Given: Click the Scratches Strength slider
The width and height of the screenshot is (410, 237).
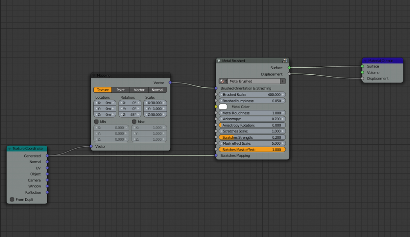Looking at the screenshot, I should [252, 137].
